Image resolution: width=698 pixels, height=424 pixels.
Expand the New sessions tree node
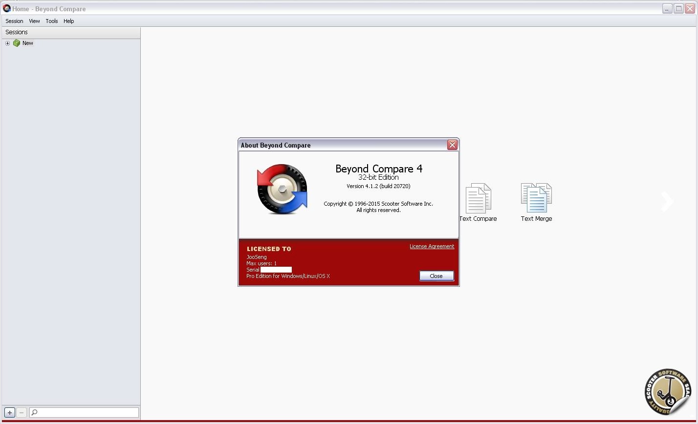[7, 43]
